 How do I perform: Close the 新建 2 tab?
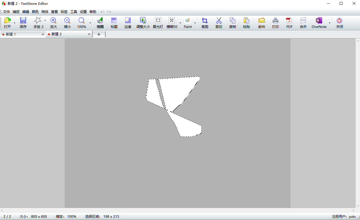click(89, 34)
